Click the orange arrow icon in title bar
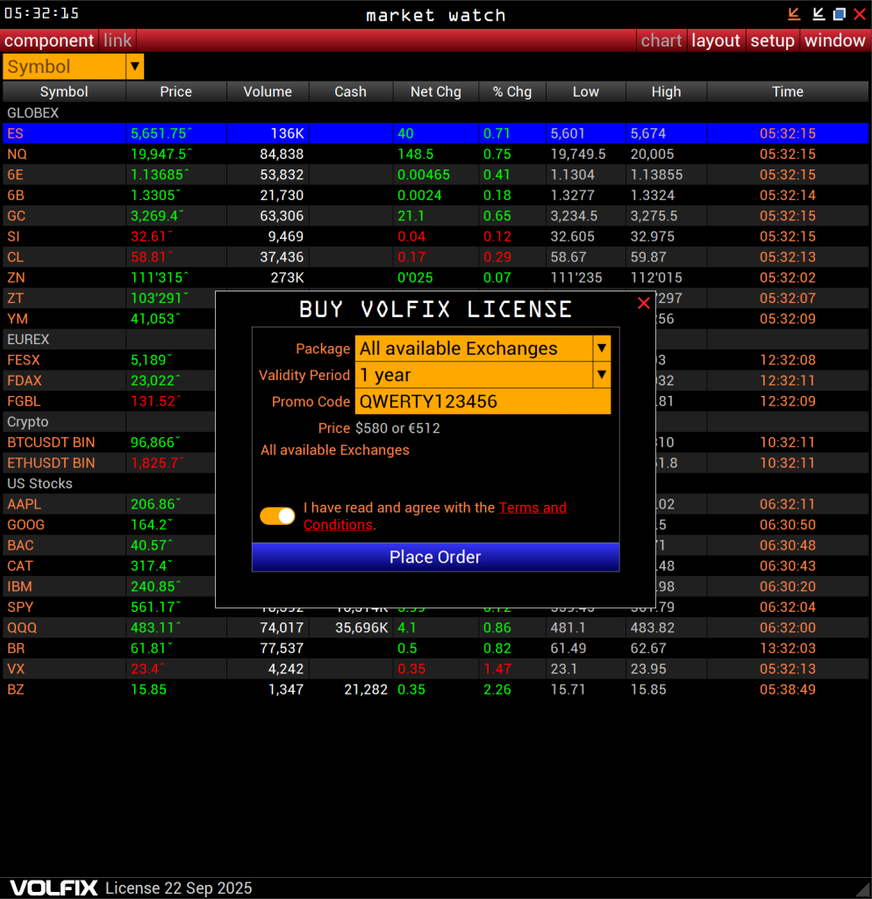The image size is (872, 899). [x=794, y=14]
